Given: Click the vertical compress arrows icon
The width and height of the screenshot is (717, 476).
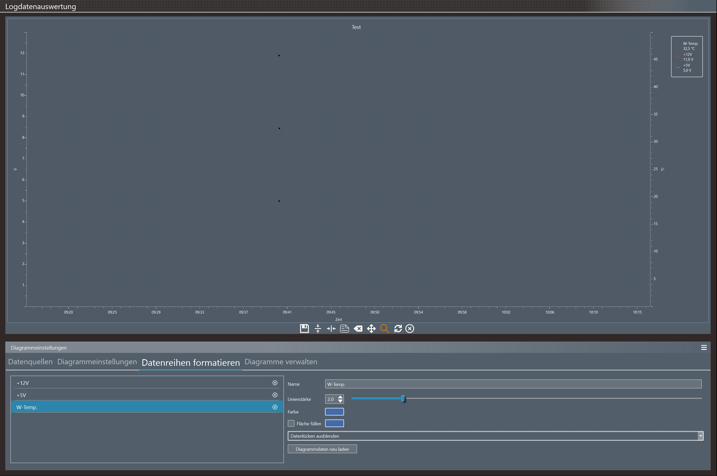Looking at the screenshot, I should click(318, 328).
